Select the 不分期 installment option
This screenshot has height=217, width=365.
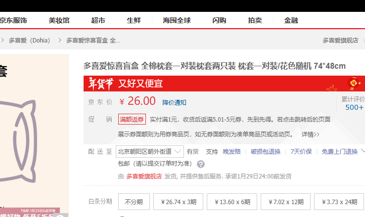tap(134, 202)
